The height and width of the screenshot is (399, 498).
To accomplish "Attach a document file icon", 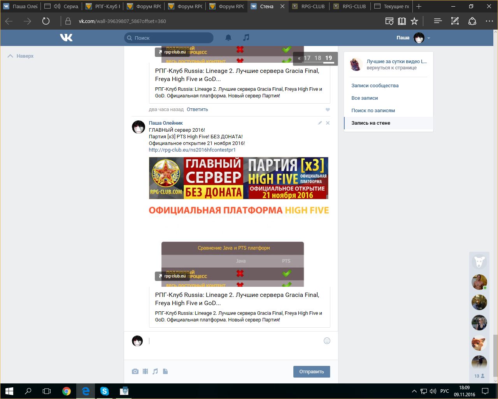I will point(165,371).
